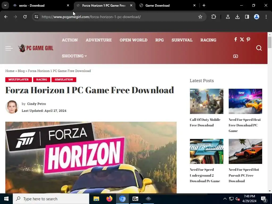The image size is (272, 204).
Task: Open the tab search dropdown arrow
Action: click(5, 5)
